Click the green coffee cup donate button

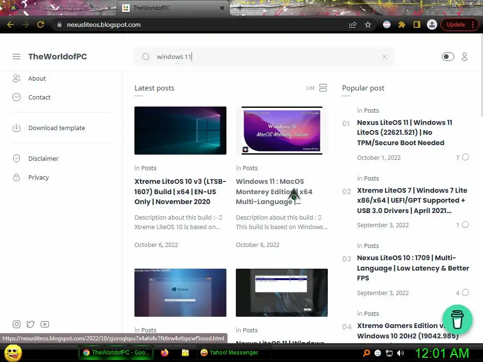tap(458, 320)
